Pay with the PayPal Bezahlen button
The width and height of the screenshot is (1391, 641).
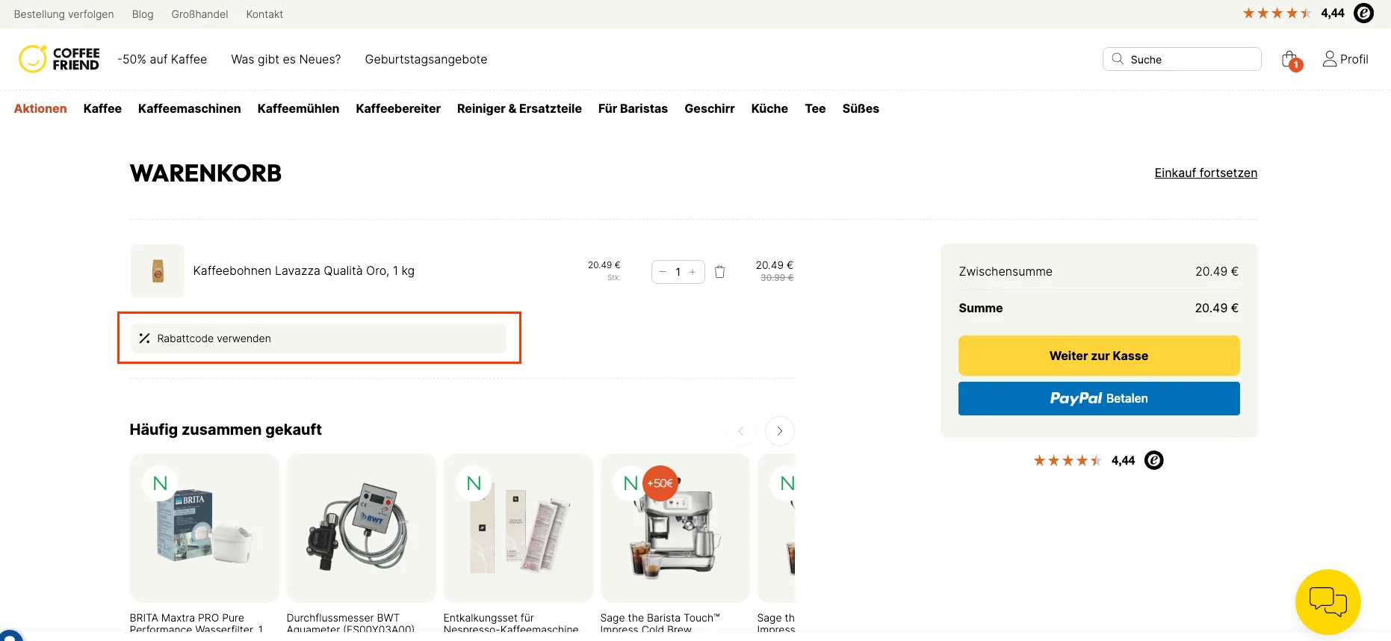coord(1099,398)
